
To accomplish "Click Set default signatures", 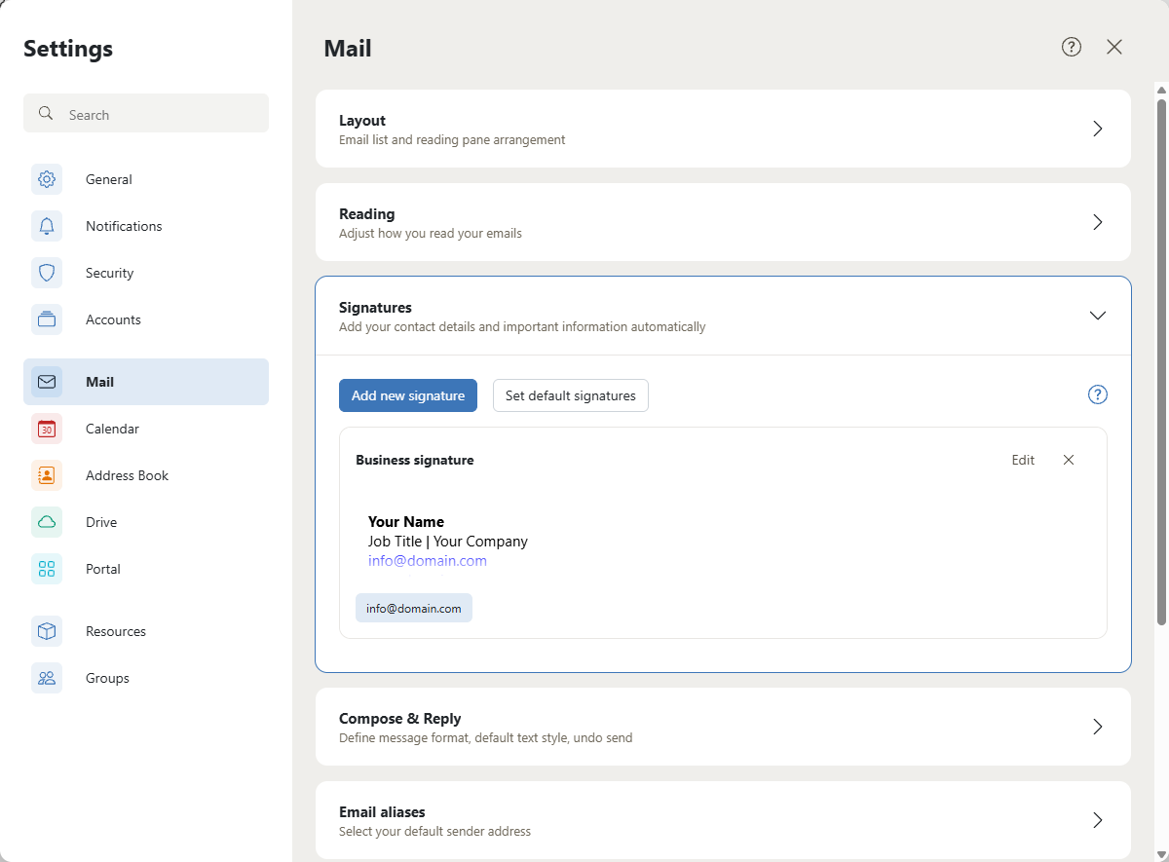I will pos(571,395).
